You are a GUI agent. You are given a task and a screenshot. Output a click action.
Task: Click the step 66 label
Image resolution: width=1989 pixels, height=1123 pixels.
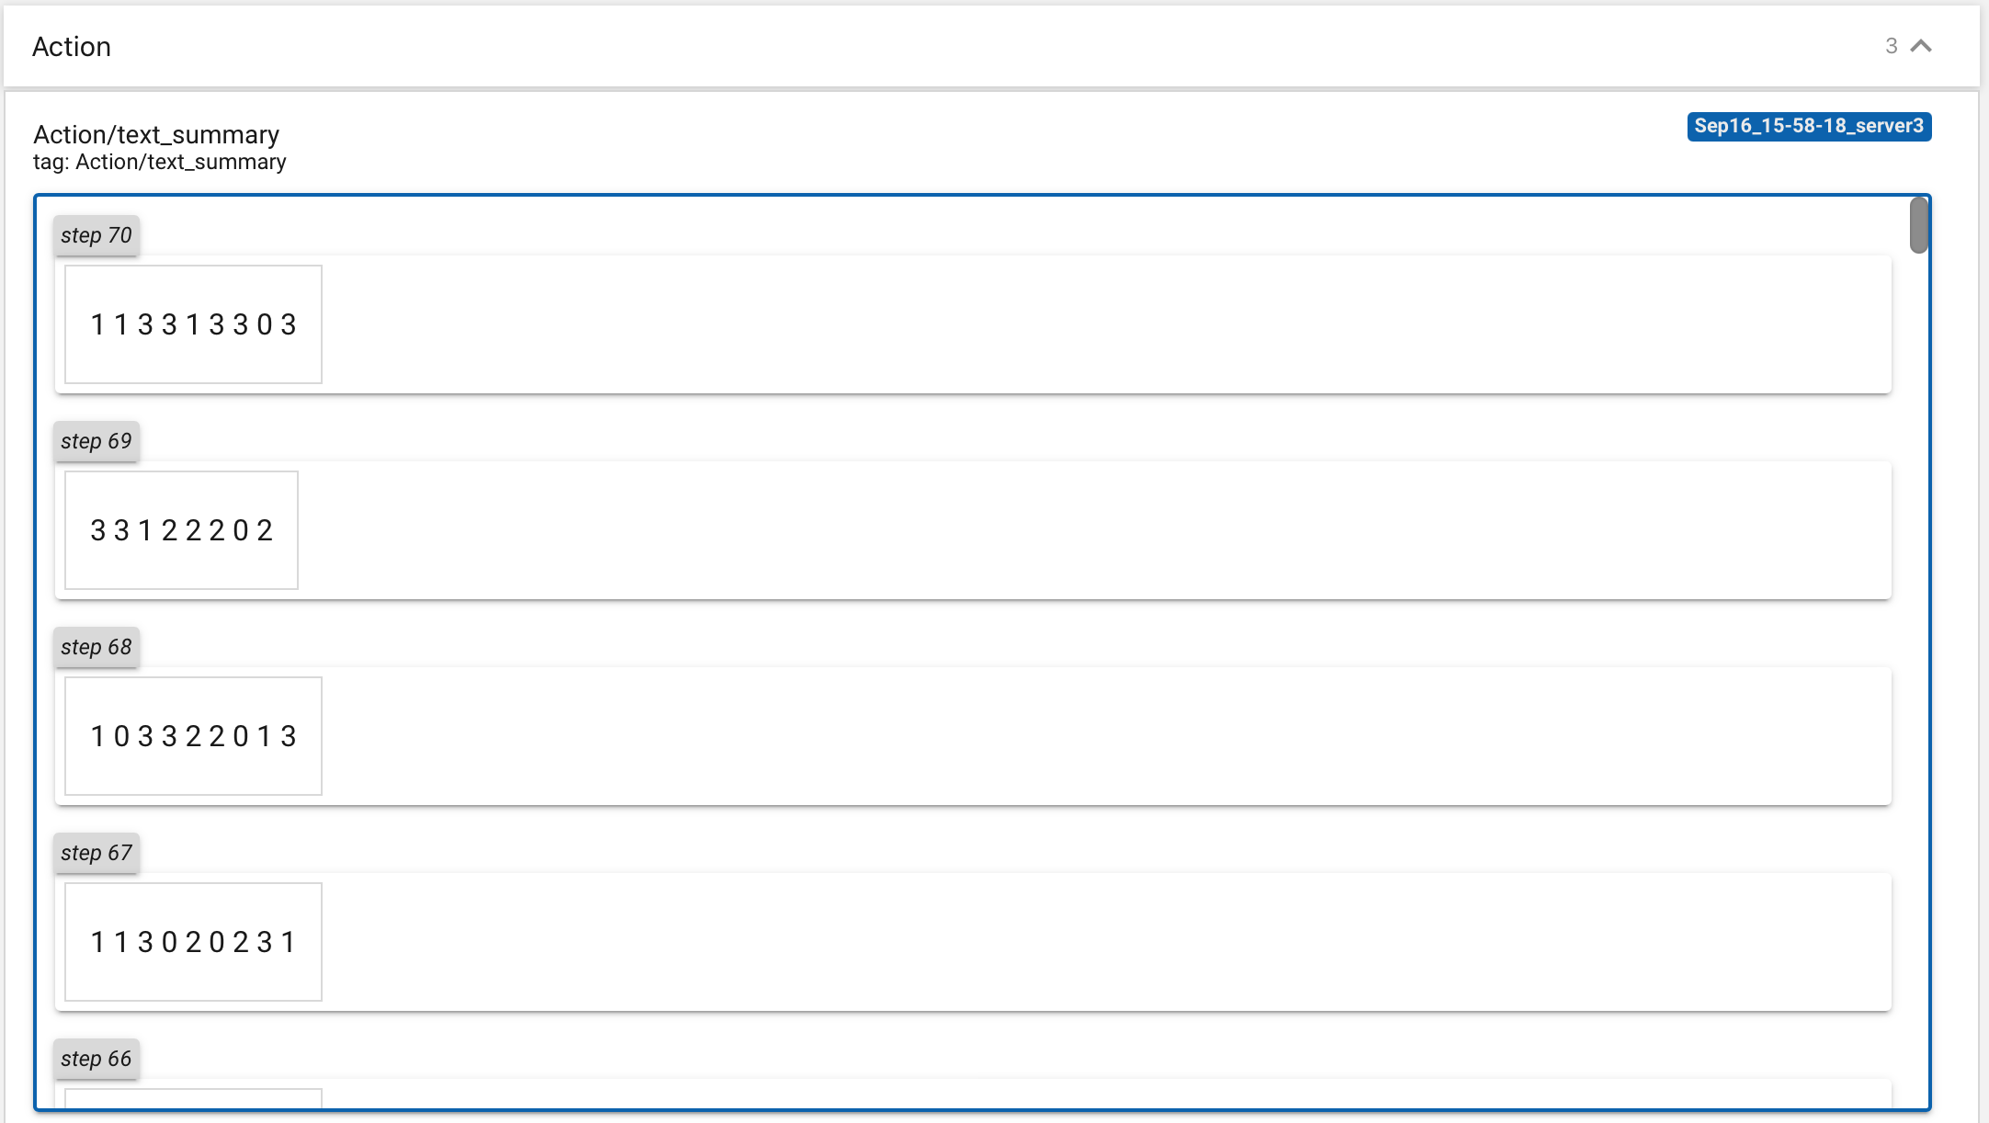(97, 1059)
